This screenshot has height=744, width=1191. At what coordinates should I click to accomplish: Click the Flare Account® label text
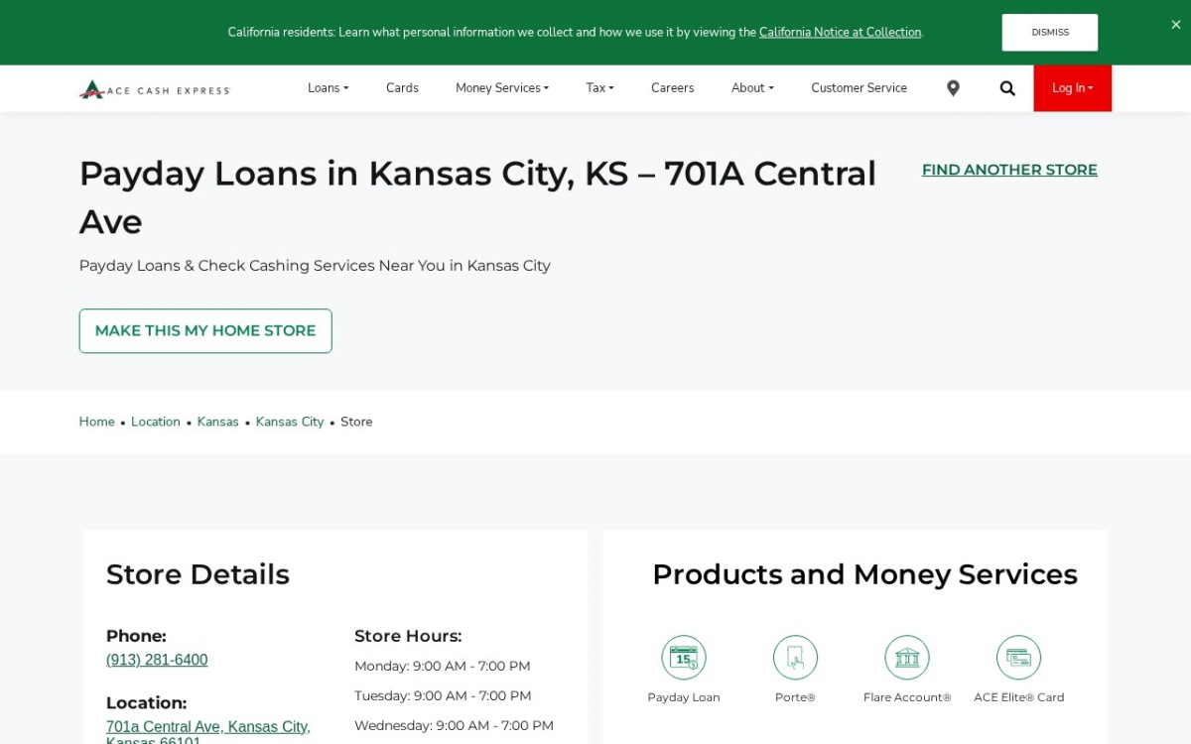coord(907,697)
